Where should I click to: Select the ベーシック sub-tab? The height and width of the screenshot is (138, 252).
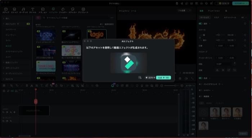pyautogui.click(x=205, y=17)
